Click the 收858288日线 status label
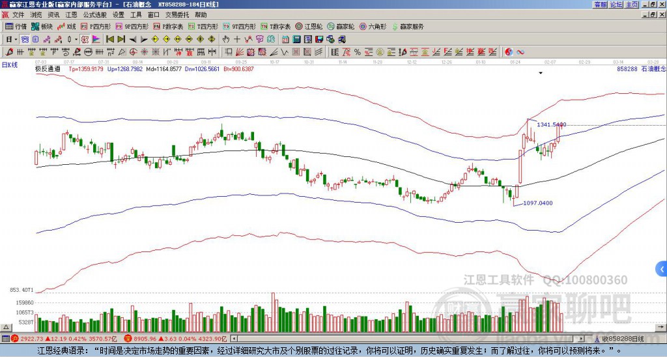 (x=622, y=339)
